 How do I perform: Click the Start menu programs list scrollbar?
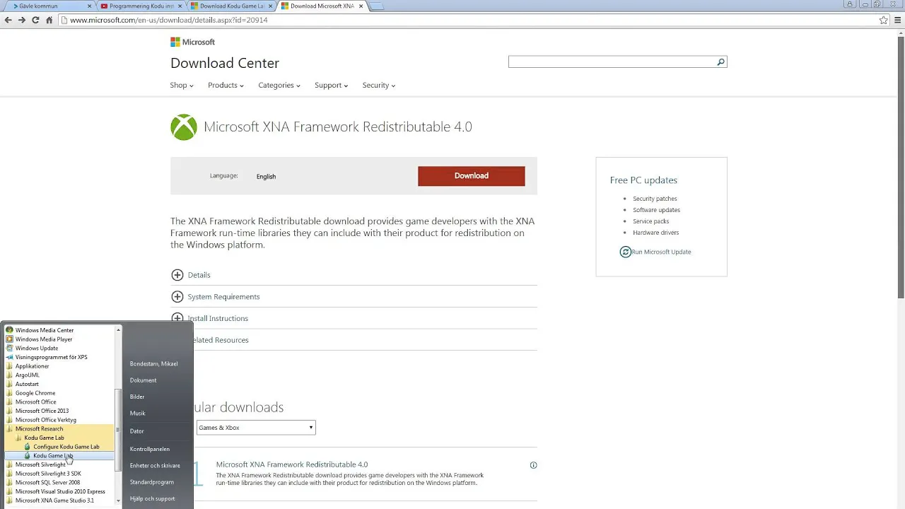click(x=119, y=430)
